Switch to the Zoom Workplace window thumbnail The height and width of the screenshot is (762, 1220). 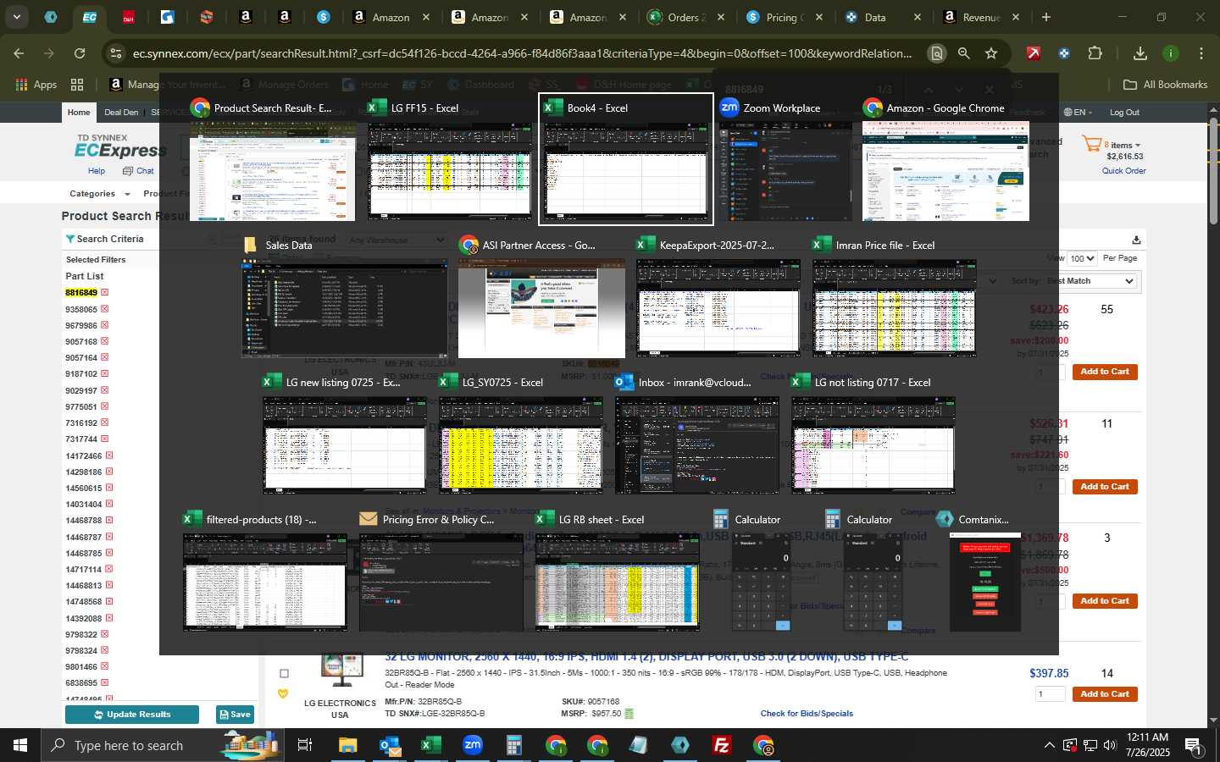pyautogui.click(x=785, y=159)
